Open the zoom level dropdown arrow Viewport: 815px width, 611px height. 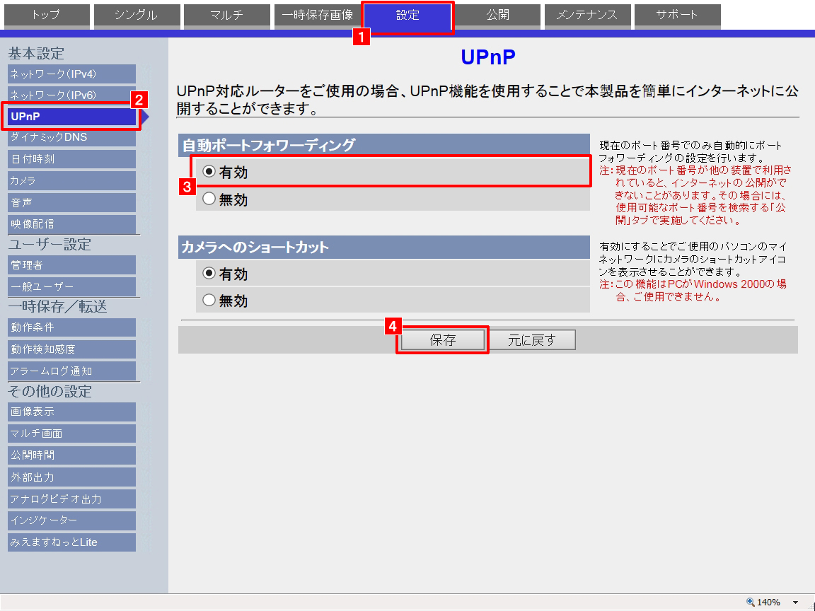click(795, 603)
